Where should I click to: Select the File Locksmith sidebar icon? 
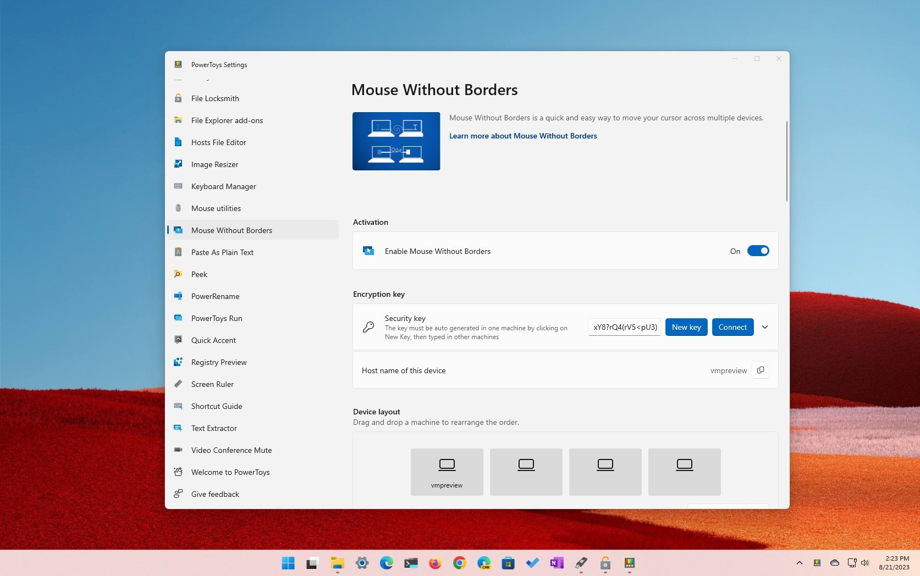(x=178, y=98)
